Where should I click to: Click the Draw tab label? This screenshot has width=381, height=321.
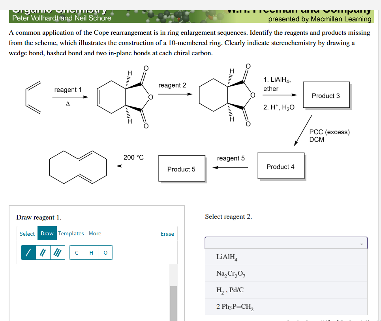point(47,233)
